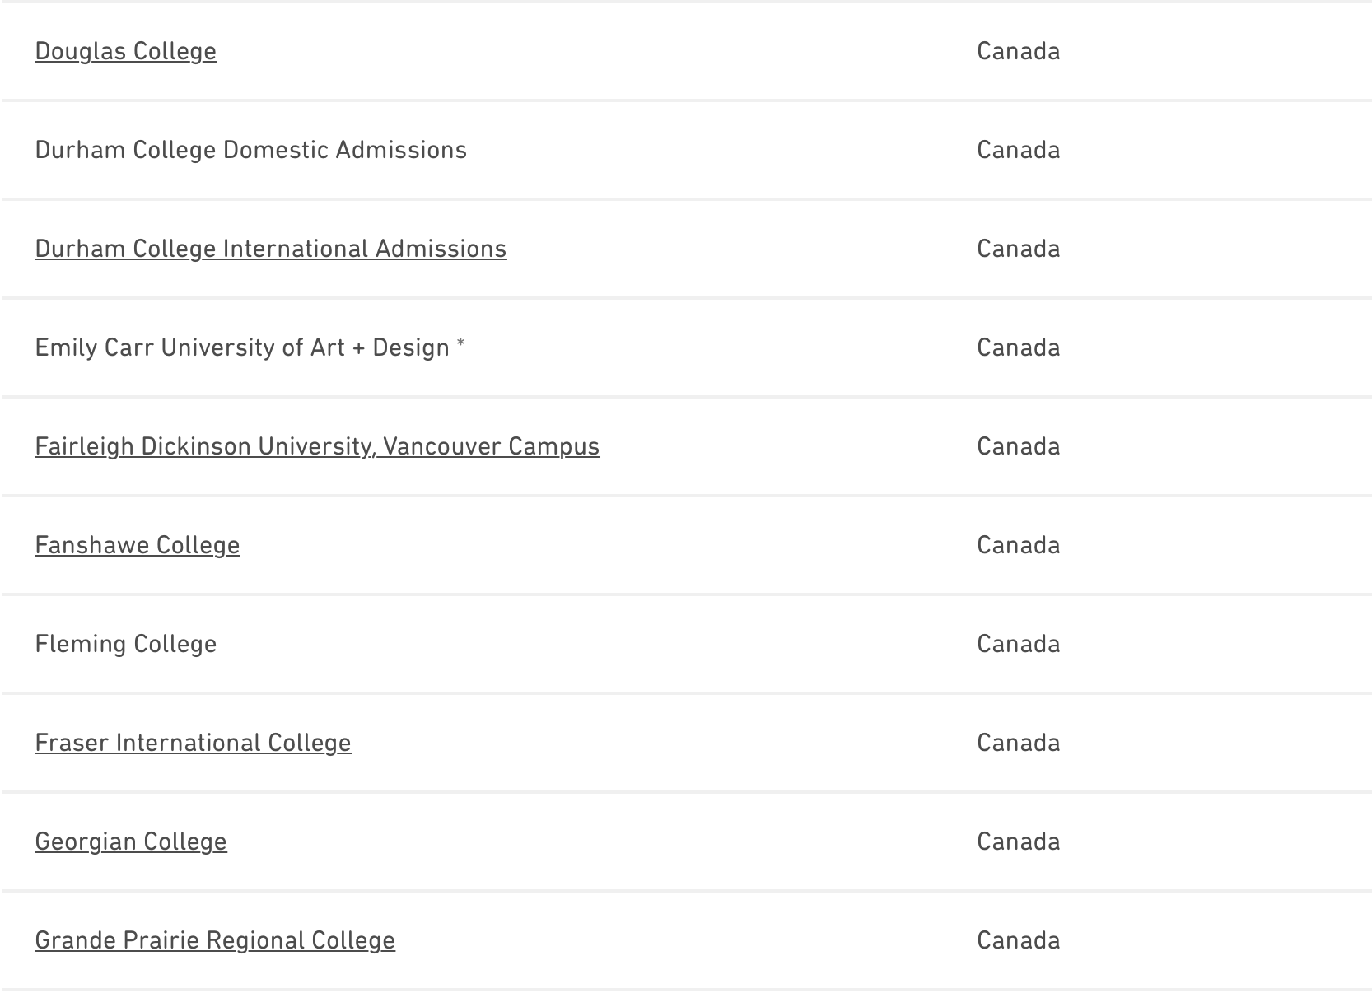Select Canada next to Fraser International College
This screenshot has width=1372, height=993.
(1018, 743)
